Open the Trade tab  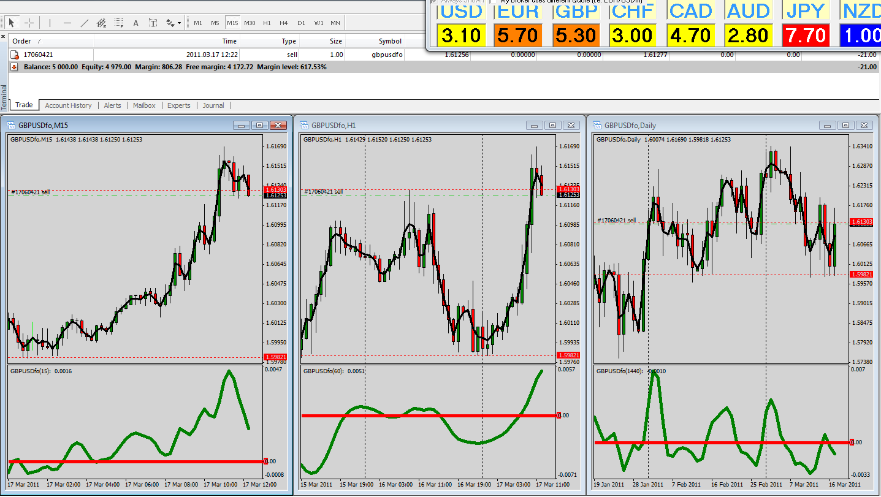click(x=24, y=105)
